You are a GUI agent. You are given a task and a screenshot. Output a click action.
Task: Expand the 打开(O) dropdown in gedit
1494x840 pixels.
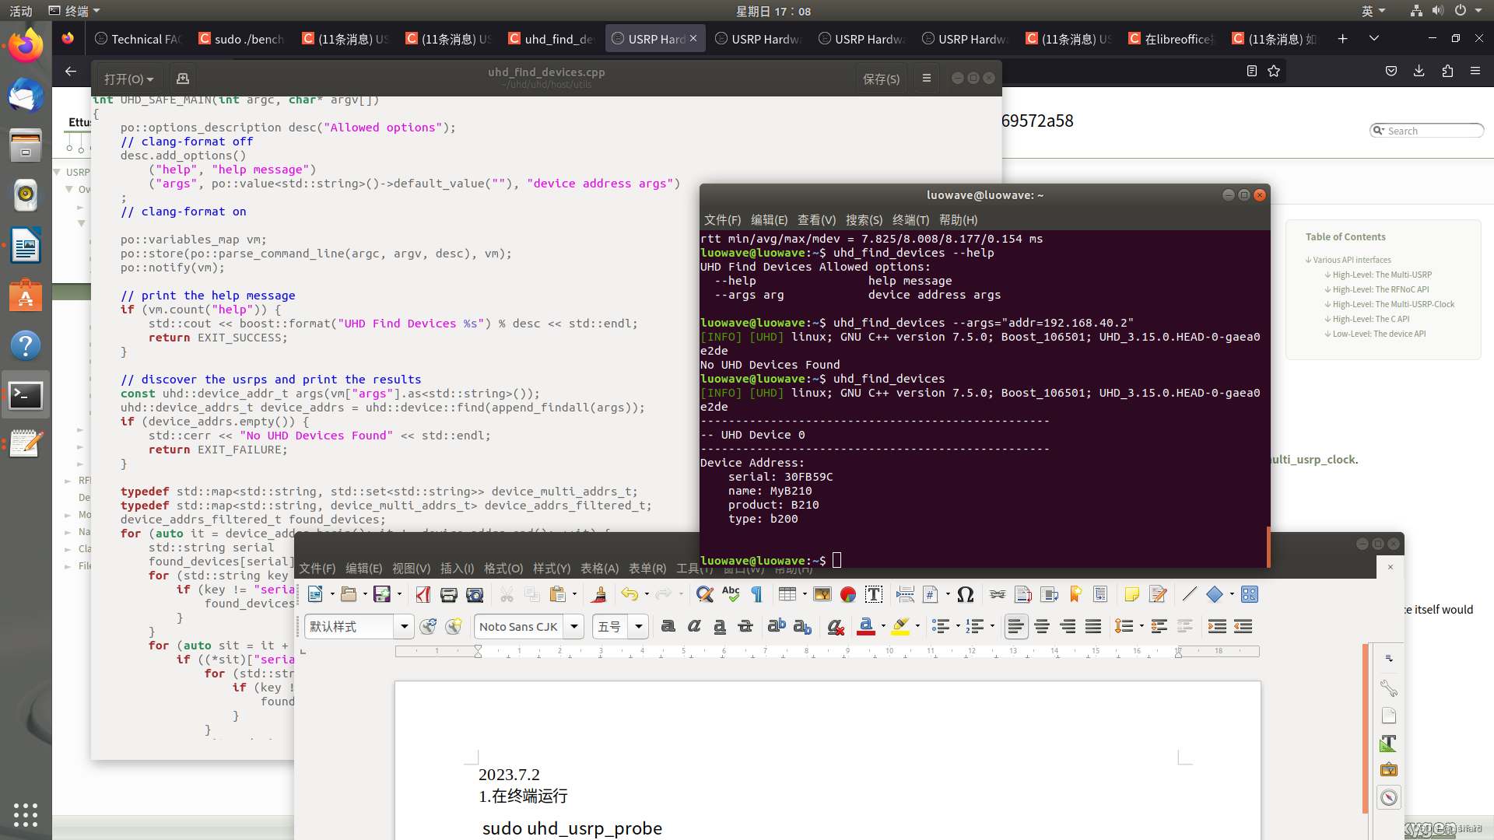(x=128, y=78)
